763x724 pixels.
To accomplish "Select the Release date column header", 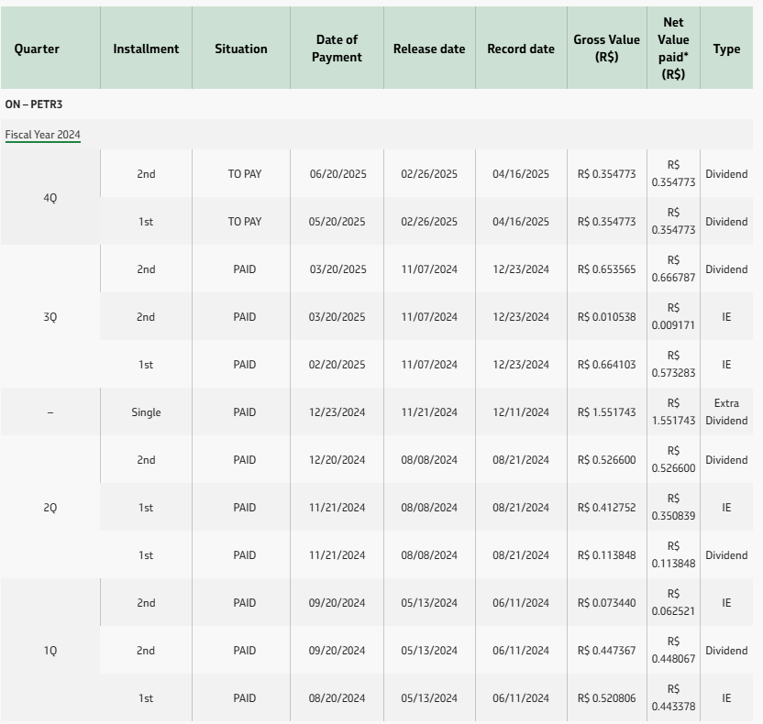I will [x=429, y=49].
